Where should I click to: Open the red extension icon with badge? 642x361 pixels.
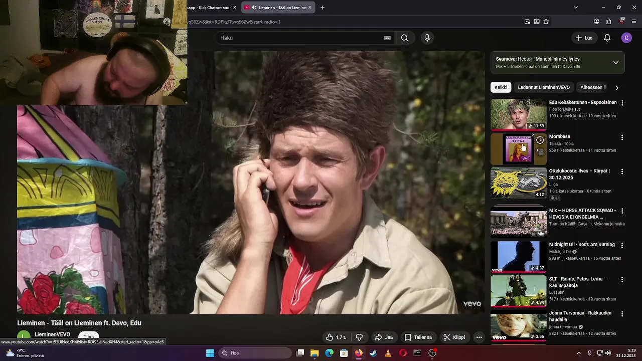622,21
